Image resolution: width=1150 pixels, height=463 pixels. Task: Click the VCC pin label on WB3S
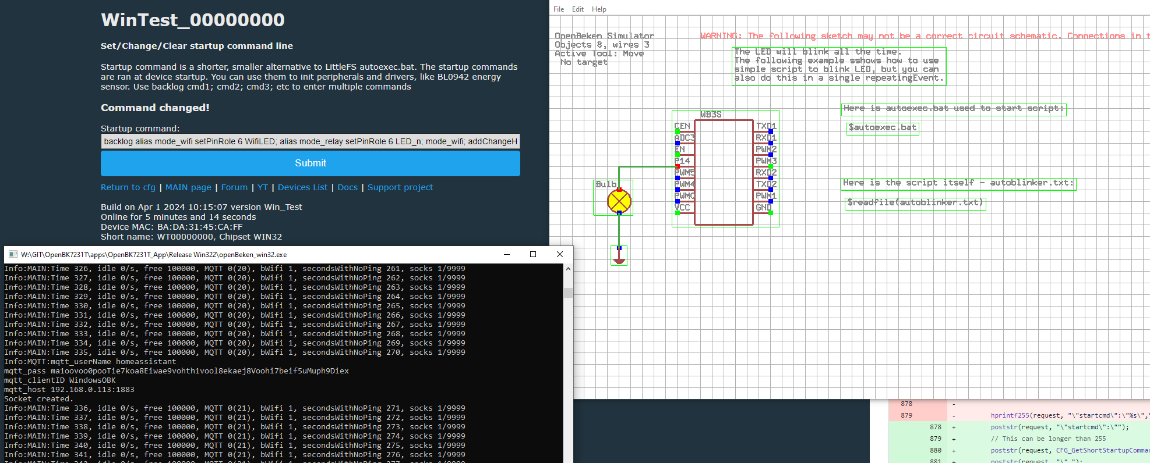(x=682, y=208)
